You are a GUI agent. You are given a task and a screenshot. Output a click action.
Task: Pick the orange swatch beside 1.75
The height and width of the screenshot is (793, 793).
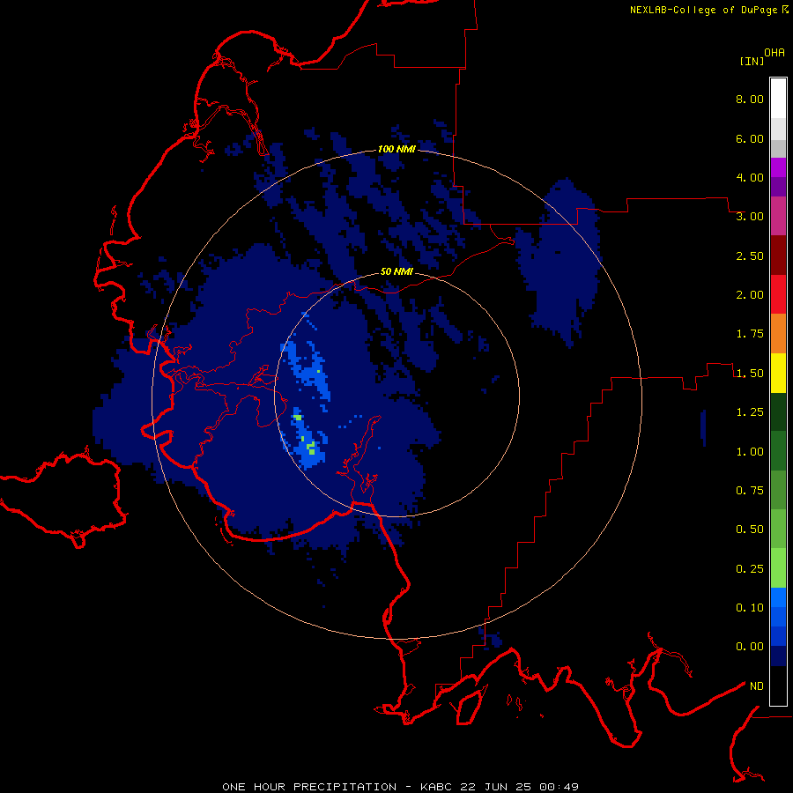pyautogui.click(x=778, y=334)
